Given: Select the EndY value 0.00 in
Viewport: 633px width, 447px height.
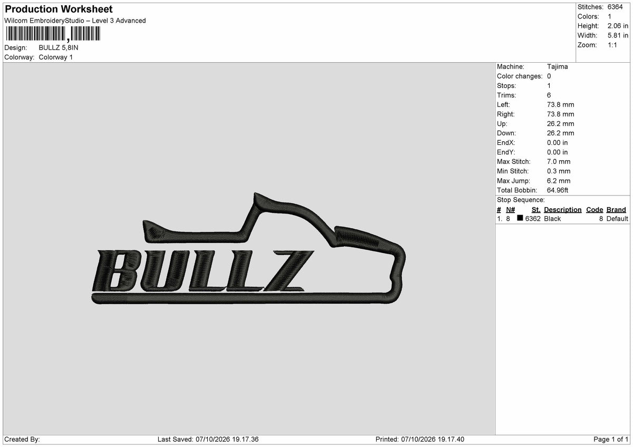Looking at the screenshot, I should pos(558,152).
